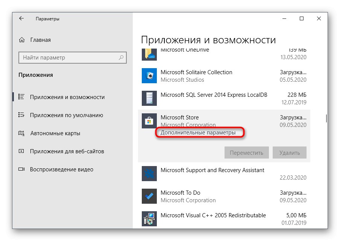Open Воспроизведение видео section
This screenshot has height=241, width=340.
click(62, 169)
